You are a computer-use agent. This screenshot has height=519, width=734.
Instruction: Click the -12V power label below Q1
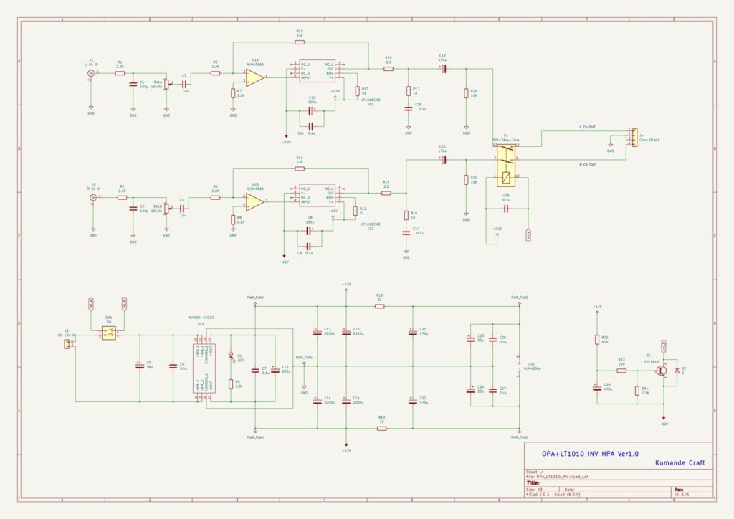pos(663,423)
